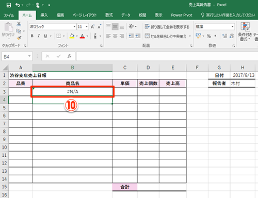The width and height of the screenshot is (258, 198).
Task: Click the Save icon in title bar
Action: (x=9, y=5)
